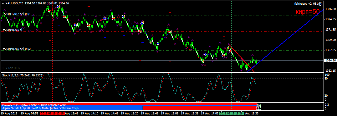Click the #200117012 sell 0.01 order label
The width and height of the screenshot is (337, 116).
(x=17, y=14)
